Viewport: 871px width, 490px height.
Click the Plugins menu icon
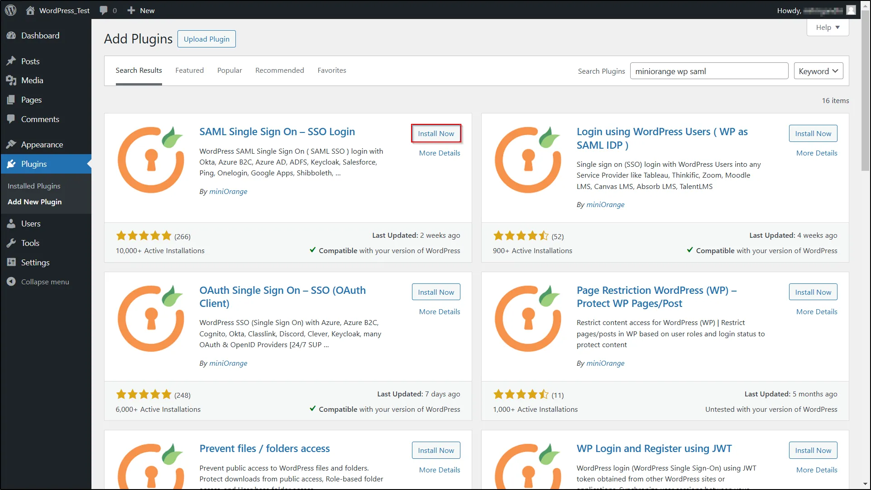point(11,164)
